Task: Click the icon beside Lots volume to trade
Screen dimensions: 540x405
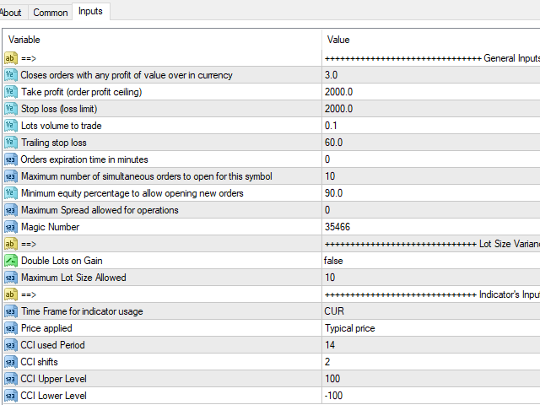Action: (11, 126)
